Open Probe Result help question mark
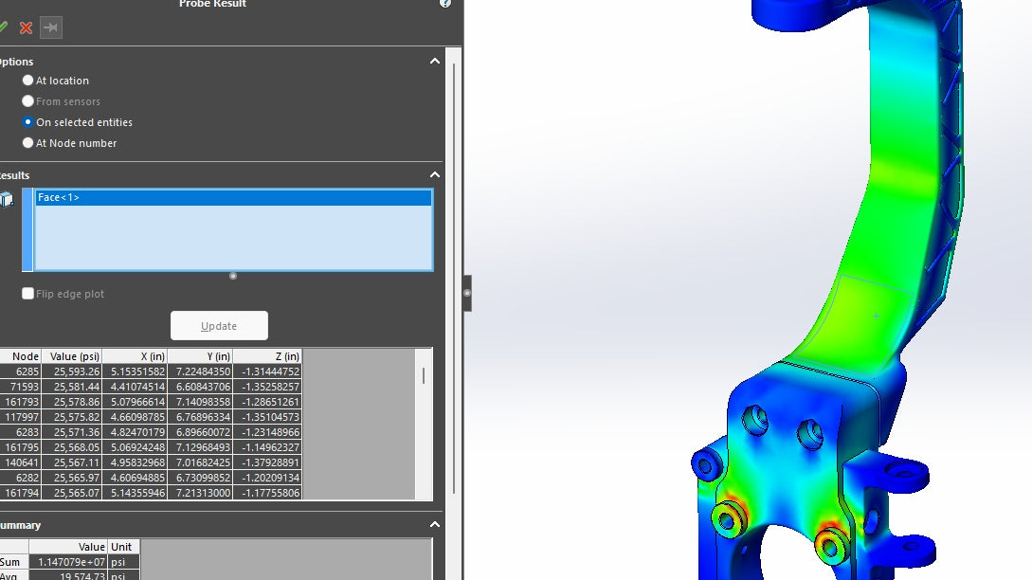Viewport: 1032px width, 580px height. click(x=445, y=3)
